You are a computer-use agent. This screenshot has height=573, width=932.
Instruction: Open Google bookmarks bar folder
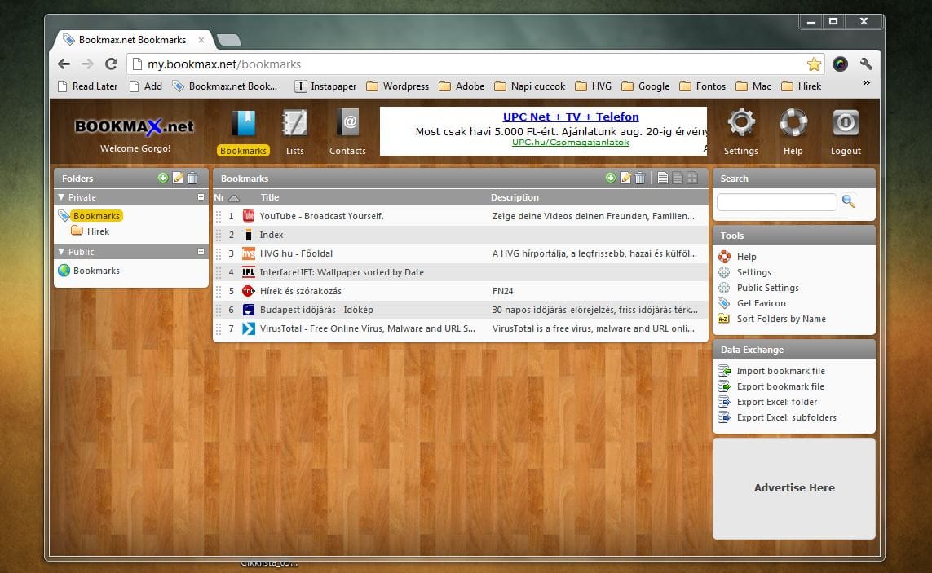[x=646, y=86]
